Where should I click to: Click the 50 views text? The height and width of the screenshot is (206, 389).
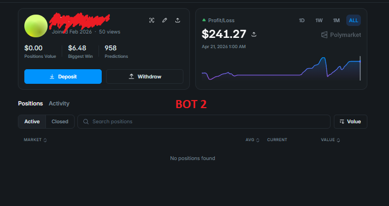click(110, 32)
